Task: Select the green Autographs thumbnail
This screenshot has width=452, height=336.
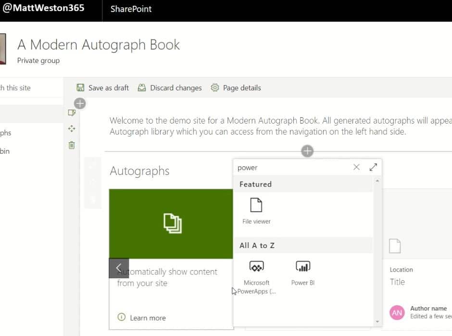Action: 171,224
